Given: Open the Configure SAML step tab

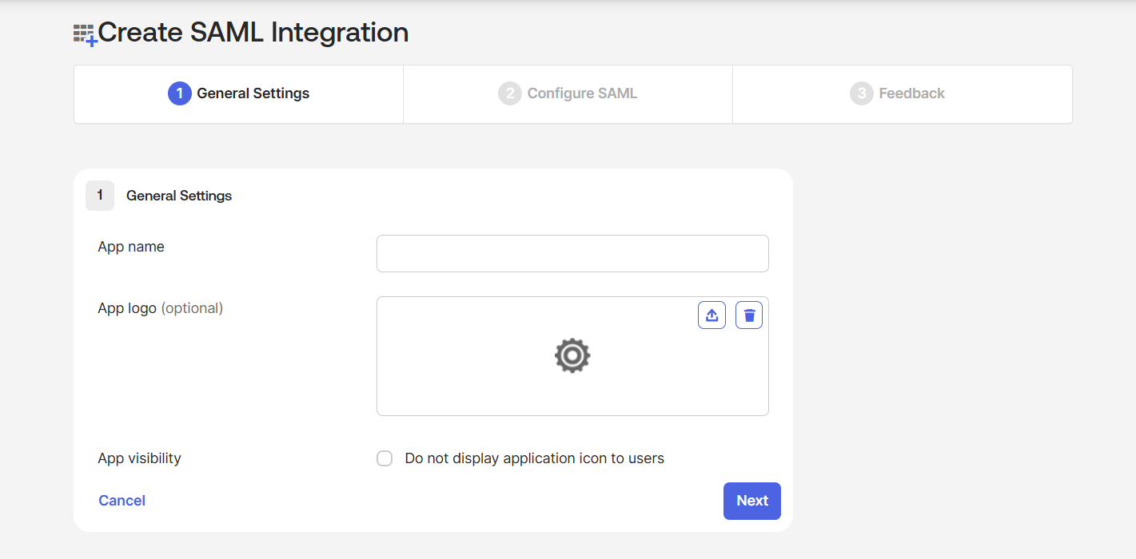Looking at the screenshot, I should (568, 93).
